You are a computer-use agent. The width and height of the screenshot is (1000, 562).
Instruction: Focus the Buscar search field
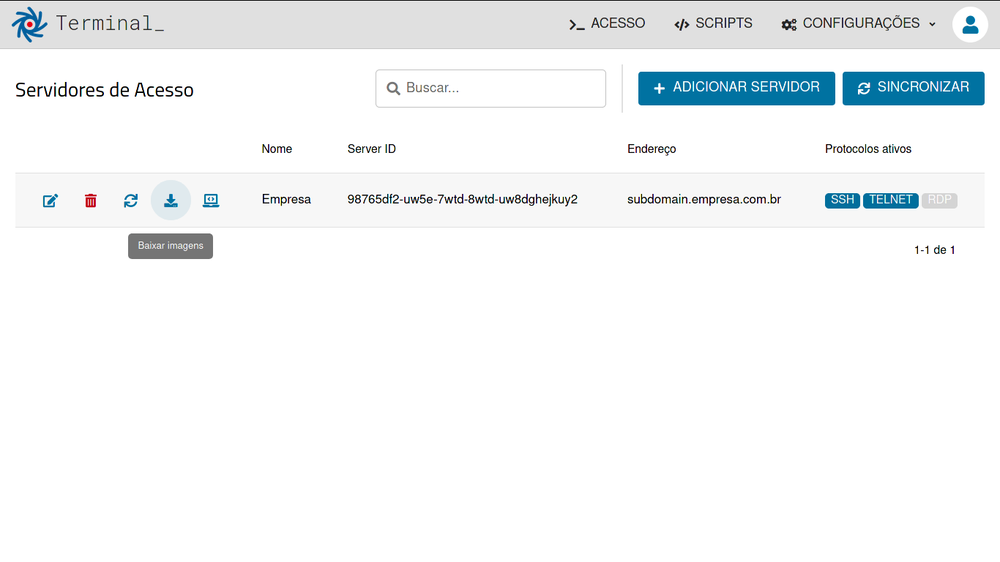(x=490, y=89)
